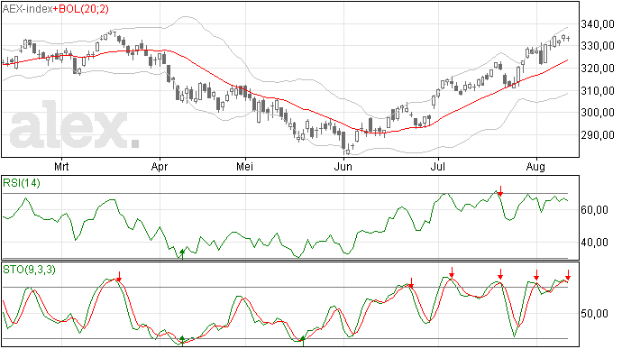Click the 290,00 price axis label
622x349 pixels.
click(x=598, y=135)
